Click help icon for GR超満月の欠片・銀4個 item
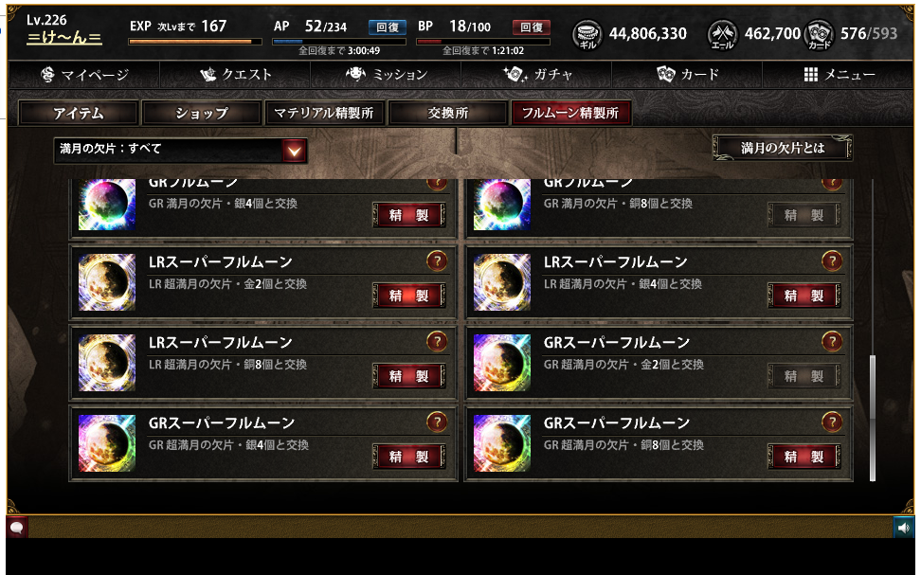Image resolution: width=921 pixels, height=575 pixels. [437, 422]
